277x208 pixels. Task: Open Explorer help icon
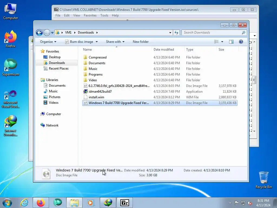[x=241, y=42]
